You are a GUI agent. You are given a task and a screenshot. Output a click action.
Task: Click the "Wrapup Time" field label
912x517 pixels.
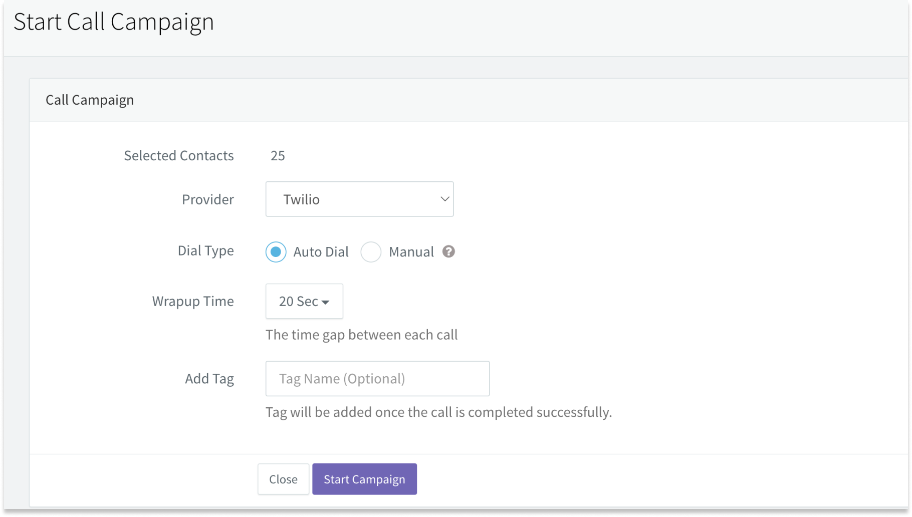point(193,301)
